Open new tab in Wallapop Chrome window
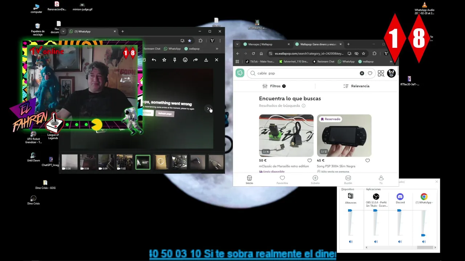This screenshot has width=465, height=261. coord(348,44)
